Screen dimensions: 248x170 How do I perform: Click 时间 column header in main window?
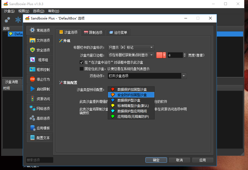click(13, 88)
